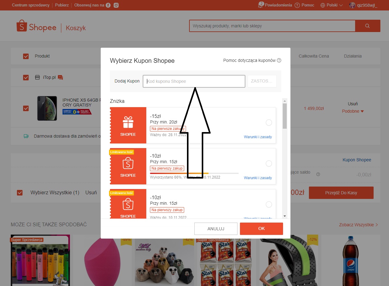Open Zobacz Wszystkie recommendations link
Screen dimensions: 389x286
click(359, 225)
